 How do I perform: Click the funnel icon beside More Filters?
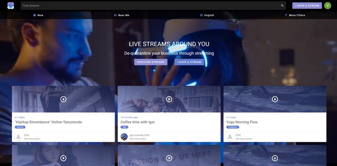point(286,15)
